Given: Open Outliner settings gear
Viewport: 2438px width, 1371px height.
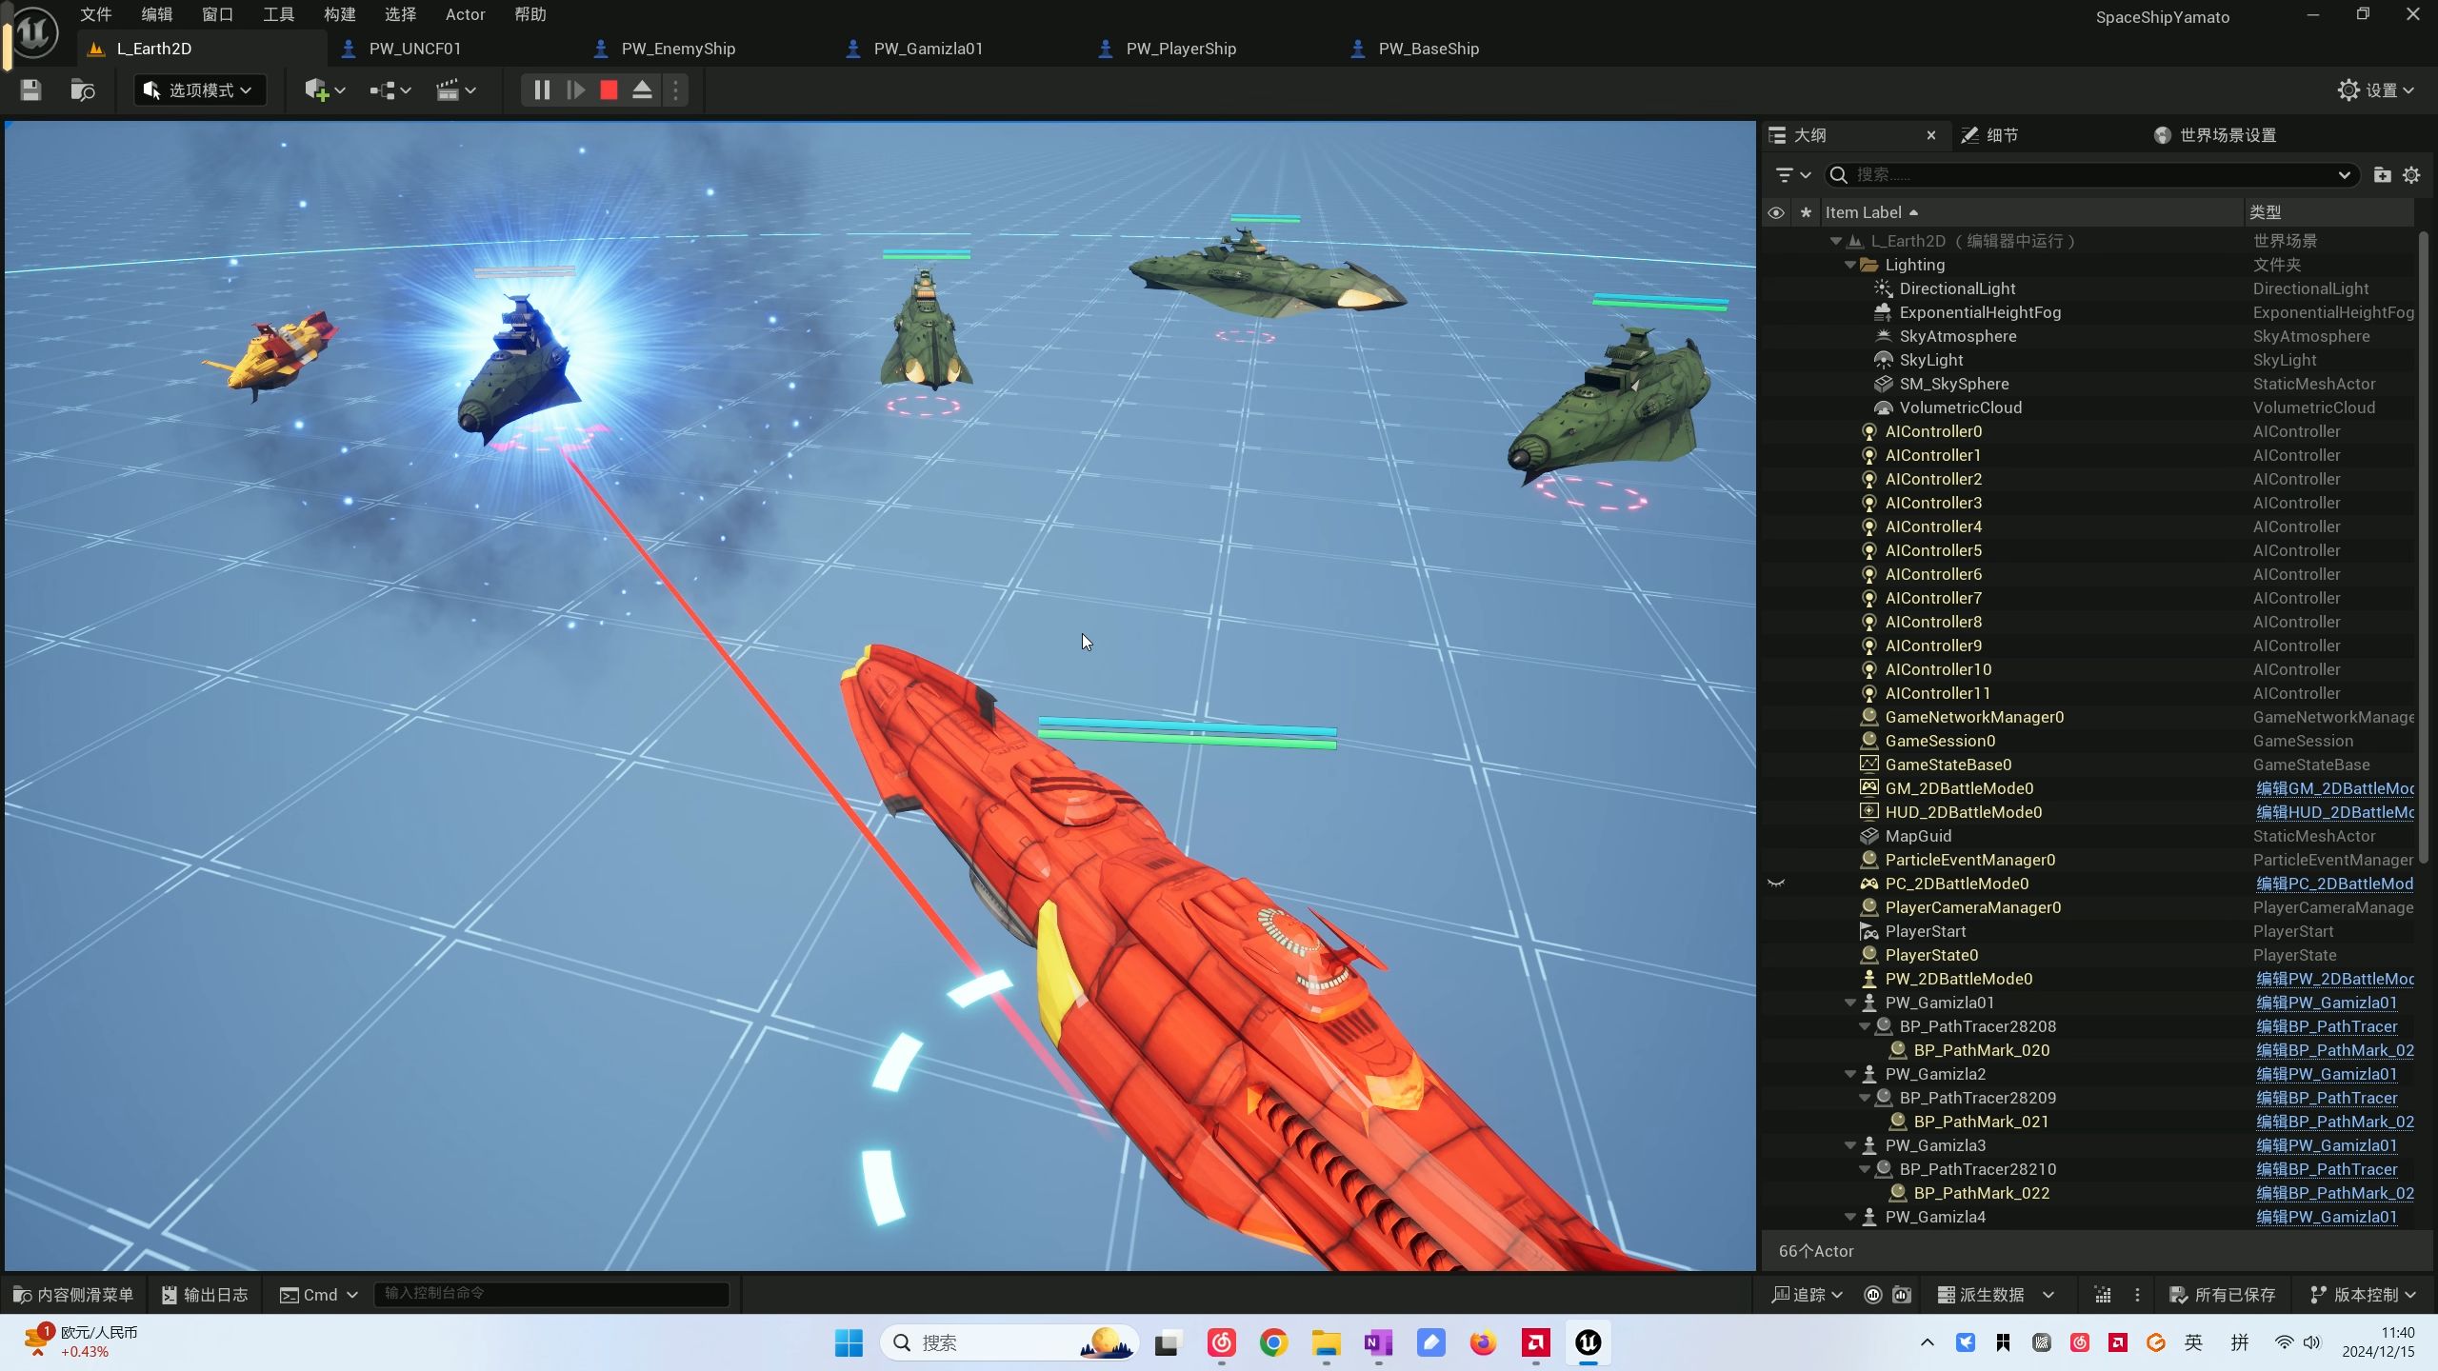Looking at the screenshot, I should tap(2411, 175).
